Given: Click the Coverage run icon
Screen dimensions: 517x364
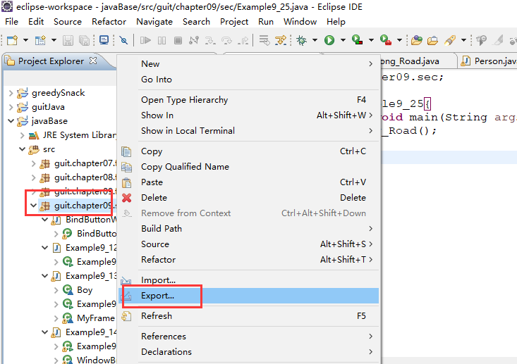Looking at the screenshot, I should click(357, 40).
